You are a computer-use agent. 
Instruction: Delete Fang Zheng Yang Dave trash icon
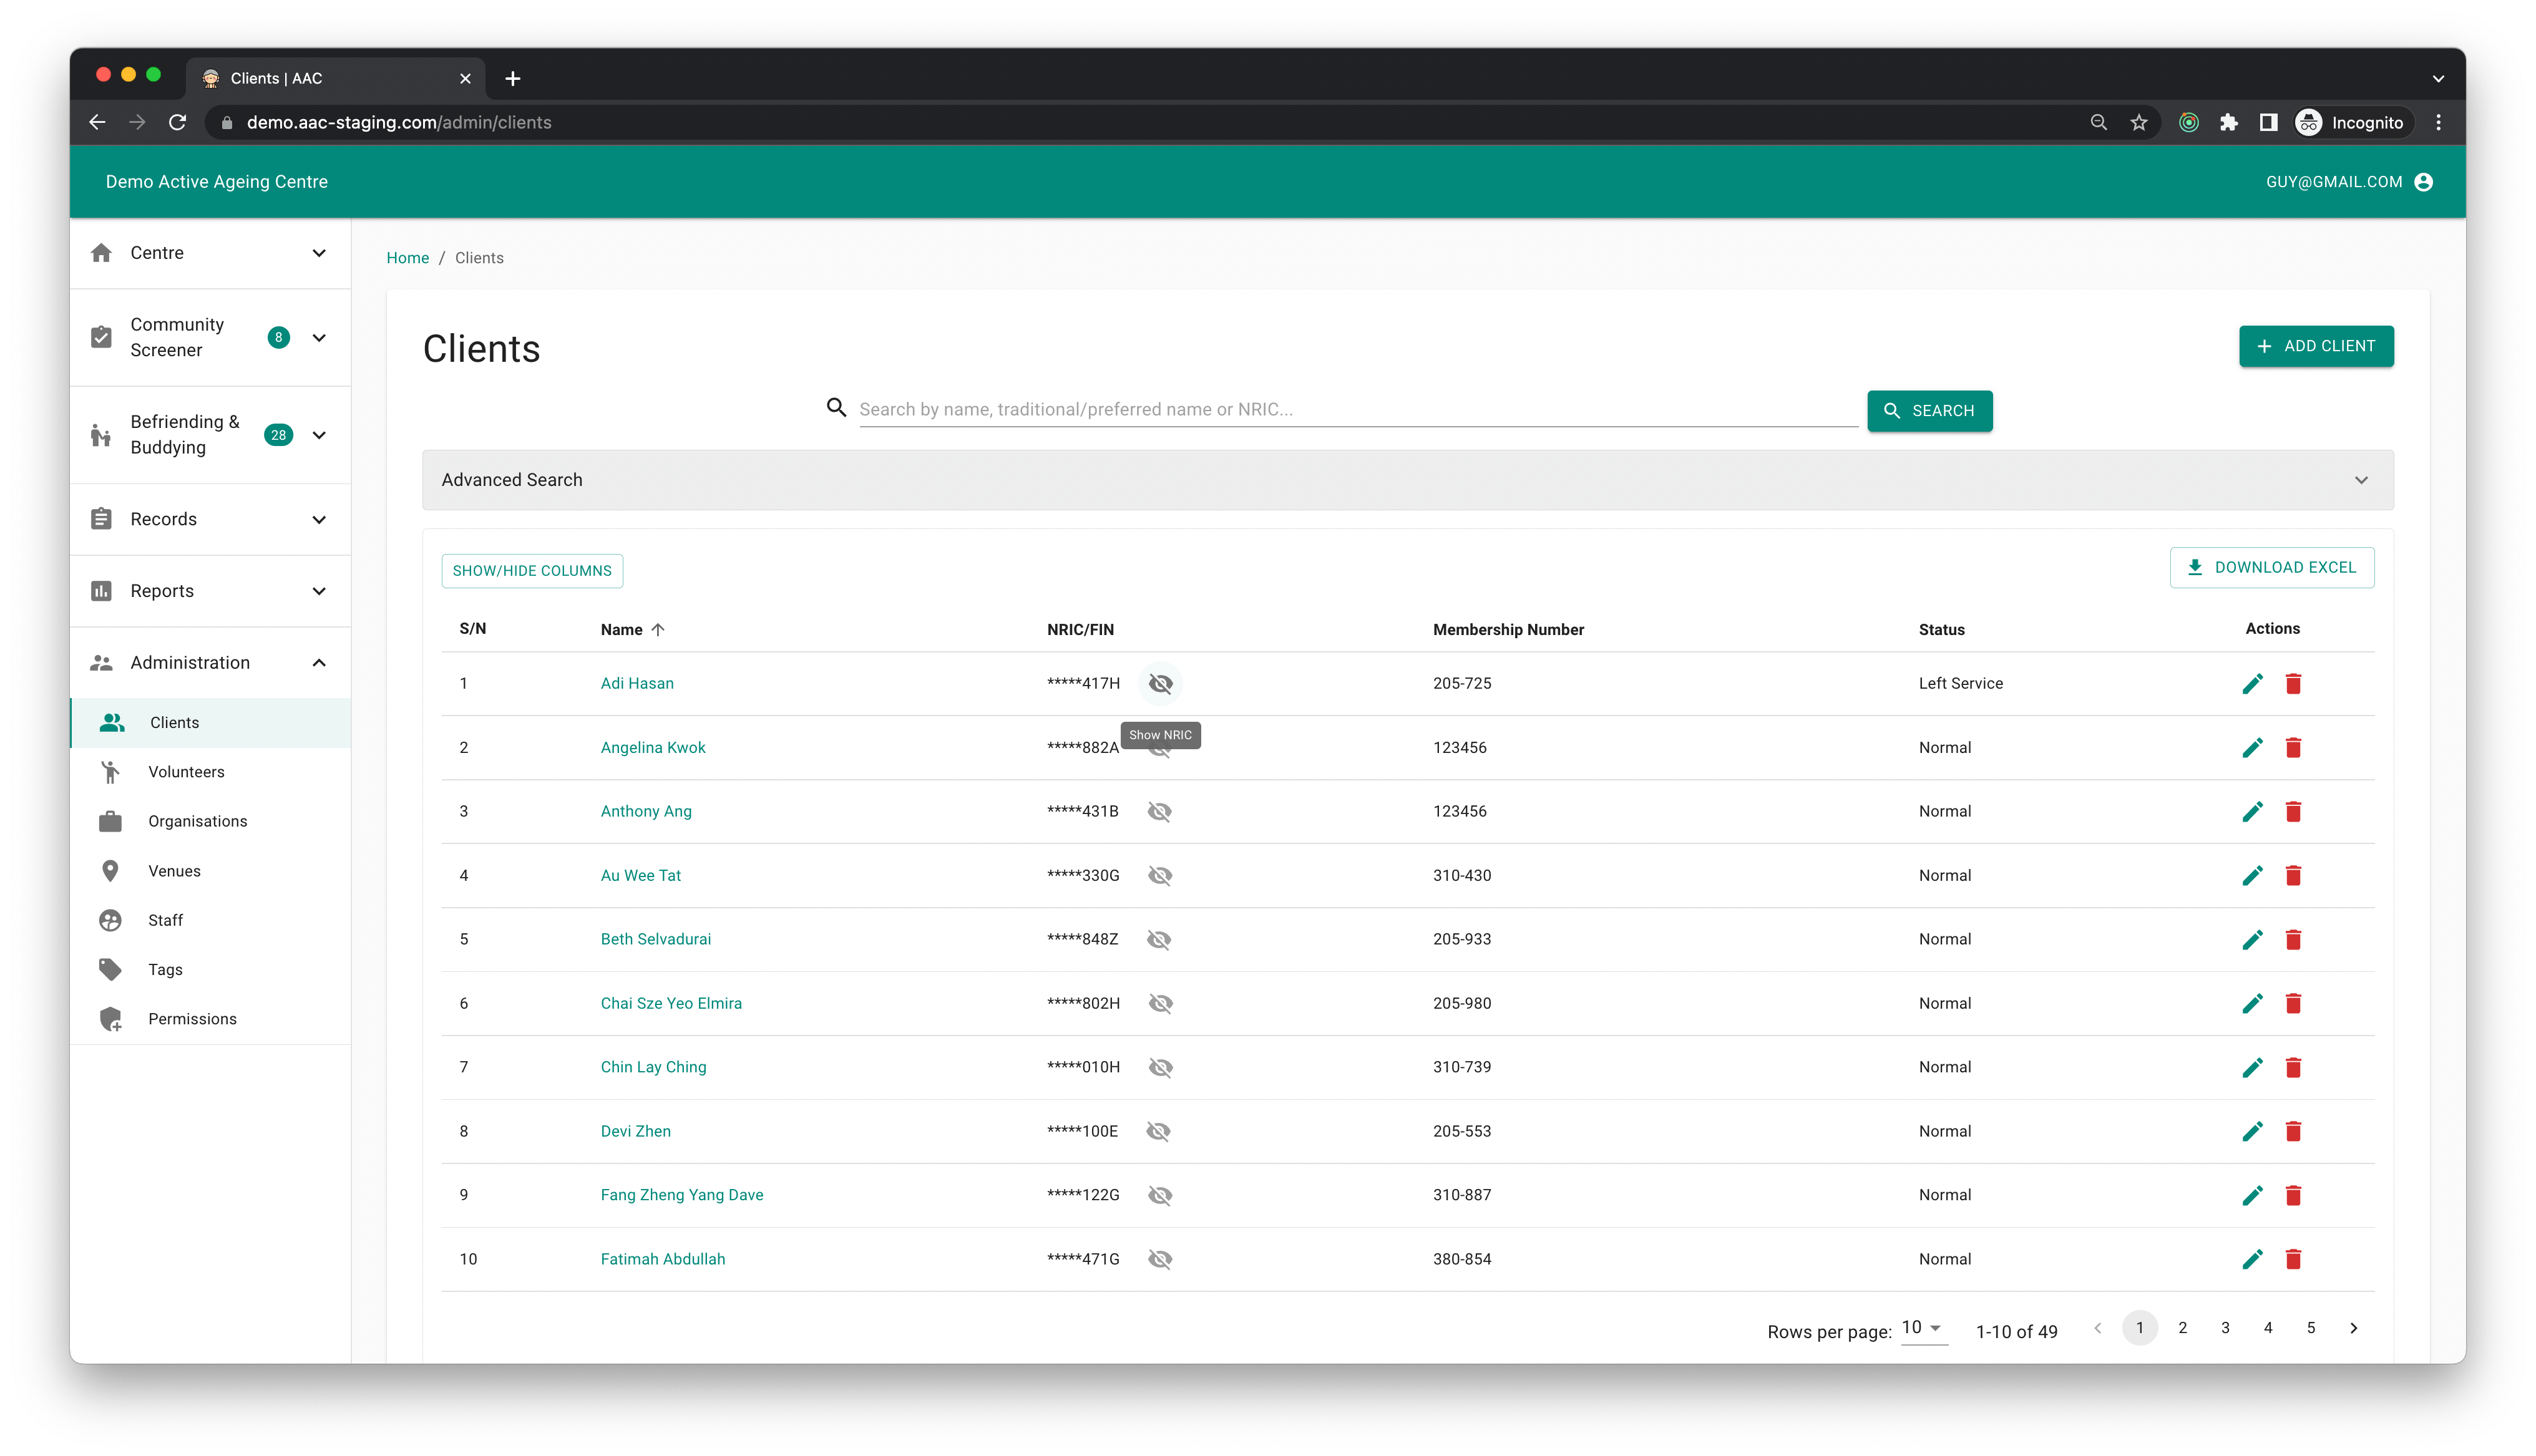(2293, 1196)
